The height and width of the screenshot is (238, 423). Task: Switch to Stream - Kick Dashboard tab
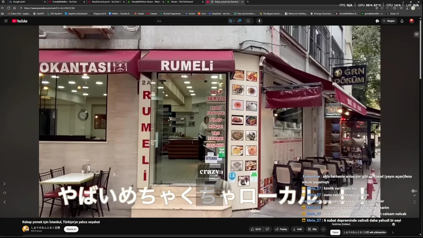pos(184,2)
